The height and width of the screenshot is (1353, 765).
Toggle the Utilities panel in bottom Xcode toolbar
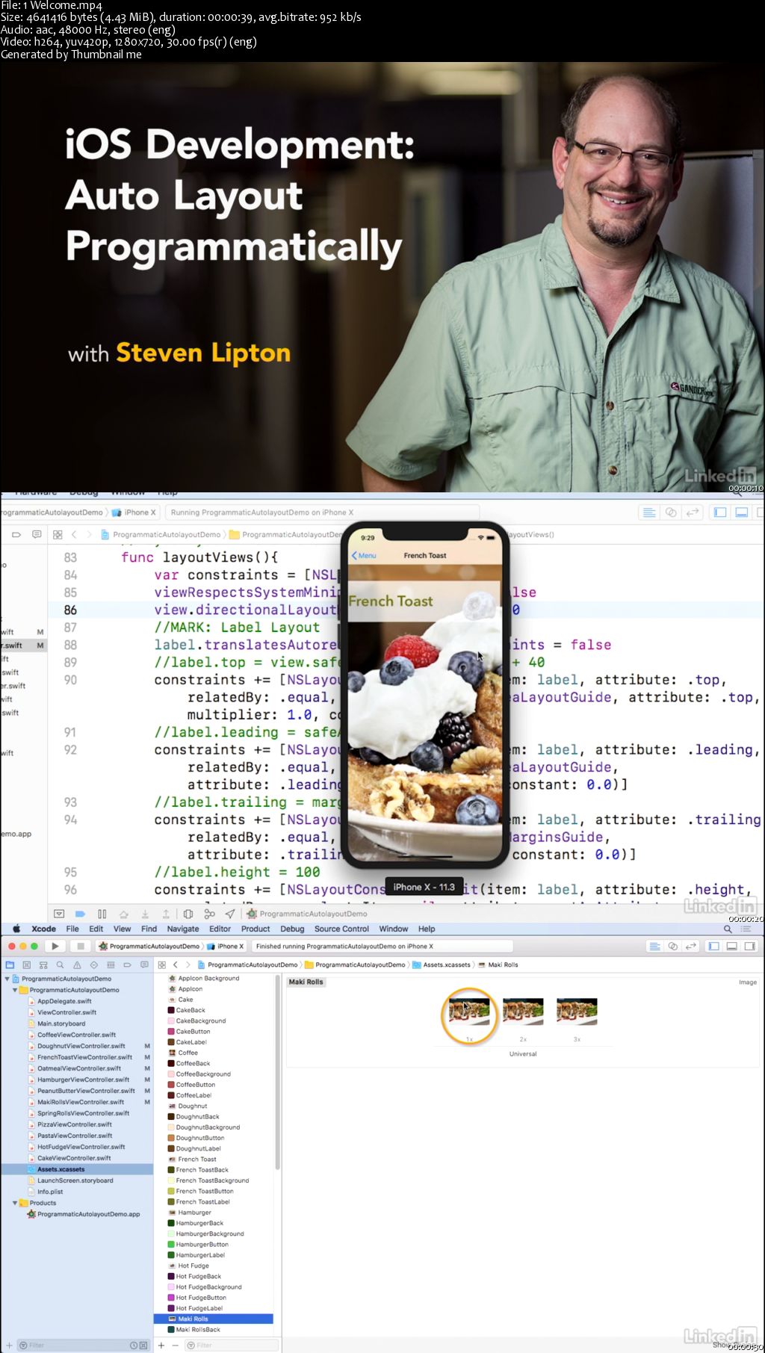(749, 946)
